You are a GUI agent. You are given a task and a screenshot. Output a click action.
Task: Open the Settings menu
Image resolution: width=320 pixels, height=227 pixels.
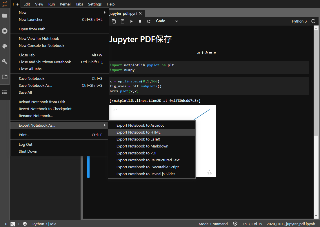95,4
